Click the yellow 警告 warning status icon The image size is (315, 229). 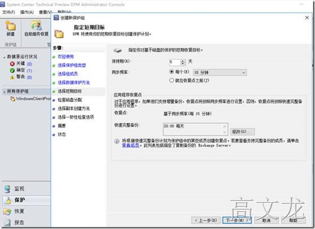[x=12, y=77]
